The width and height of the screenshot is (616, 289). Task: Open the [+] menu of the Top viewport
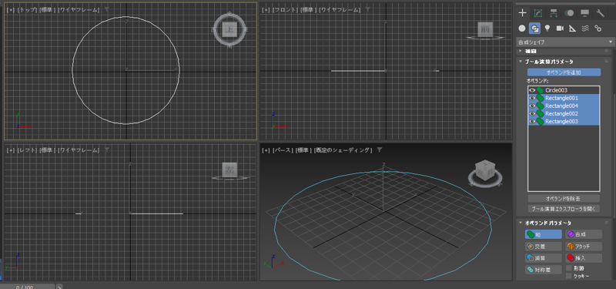pyautogui.click(x=11, y=9)
